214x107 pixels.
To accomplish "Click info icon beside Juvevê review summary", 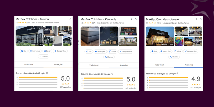I will click(177, 73).
